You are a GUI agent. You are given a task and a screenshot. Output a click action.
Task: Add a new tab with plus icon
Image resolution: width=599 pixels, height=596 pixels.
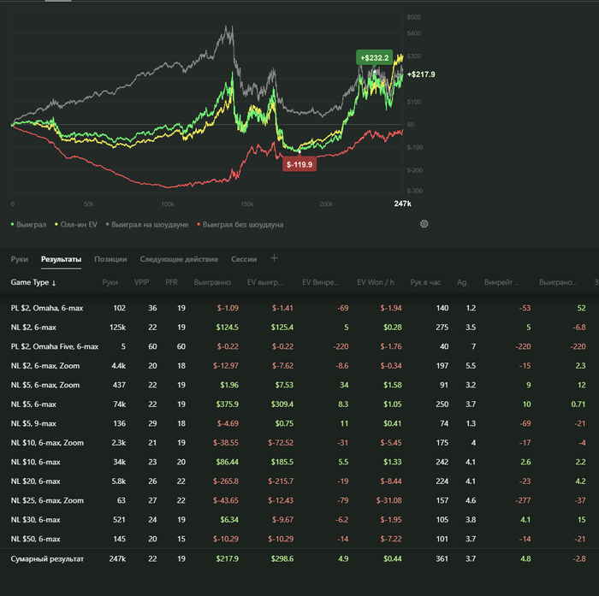click(274, 258)
